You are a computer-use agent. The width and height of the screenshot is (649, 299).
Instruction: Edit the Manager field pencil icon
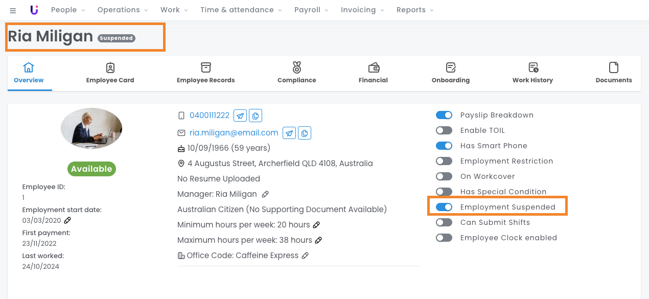tap(265, 194)
